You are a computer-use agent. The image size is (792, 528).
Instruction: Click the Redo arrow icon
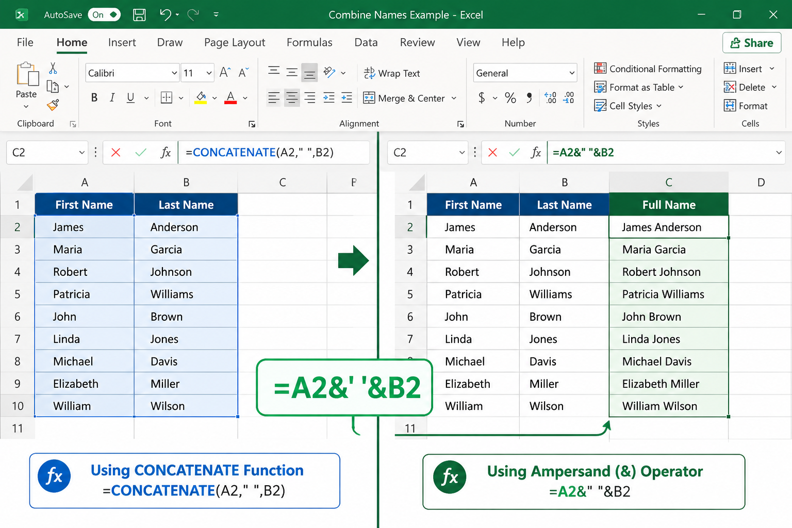[x=193, y=15]
